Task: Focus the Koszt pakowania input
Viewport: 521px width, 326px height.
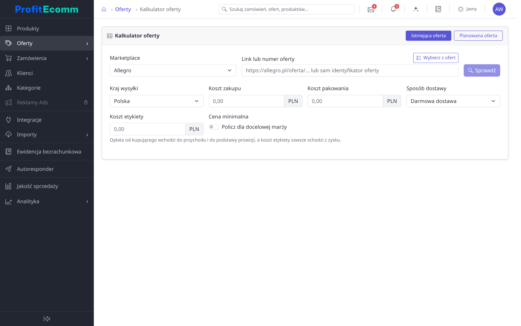Action: pos(345,101)
